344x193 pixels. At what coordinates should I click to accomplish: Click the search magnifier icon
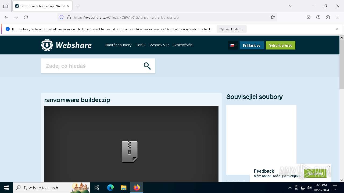(x=147, y=66)
